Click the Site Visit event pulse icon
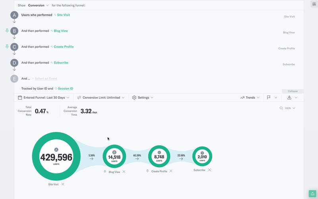This screenshot has height=199, width=318. pos(55,15)
